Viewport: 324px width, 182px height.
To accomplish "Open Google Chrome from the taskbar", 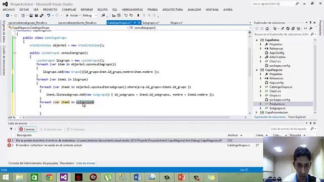I will point(49,177).
